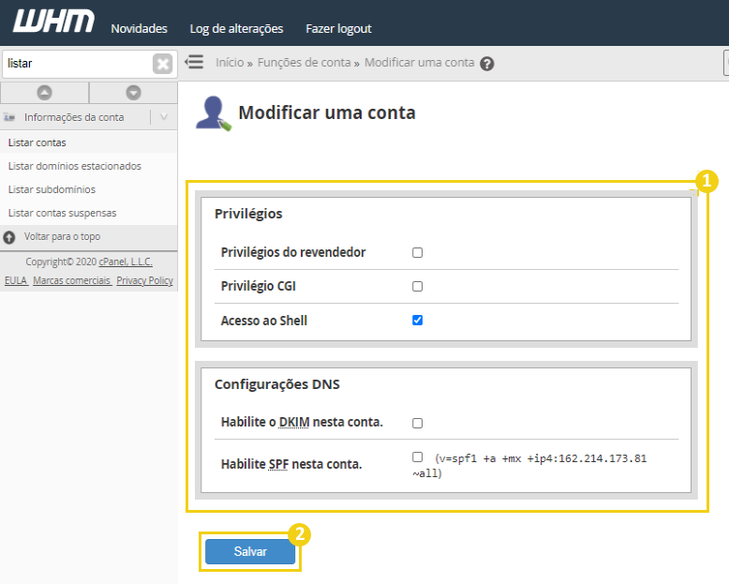Click the WHM logo
The height and width of the screenshot is (584, 729).
click(53, 22)
